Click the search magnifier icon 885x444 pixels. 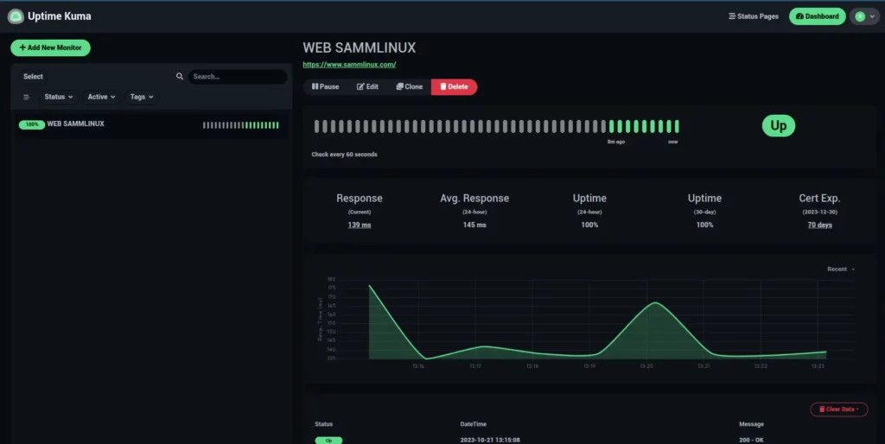(x=180, y=76)
